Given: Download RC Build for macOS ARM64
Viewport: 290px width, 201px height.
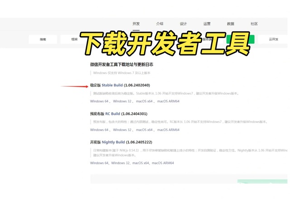Looking at the screenshot, I should (x=168, y=130).
